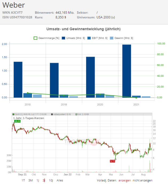Click the 2019 Umsatz bar
The width and height of the screenshot is (168, 188).
pos(54,80)
